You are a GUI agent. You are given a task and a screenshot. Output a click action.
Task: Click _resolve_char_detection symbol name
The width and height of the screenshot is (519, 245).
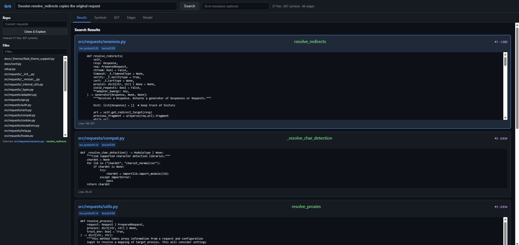(309, 138)
